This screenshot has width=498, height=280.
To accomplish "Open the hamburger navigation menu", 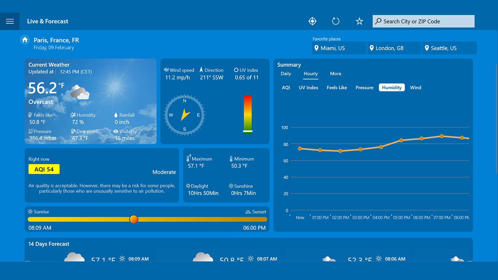I will coord(10,21).
